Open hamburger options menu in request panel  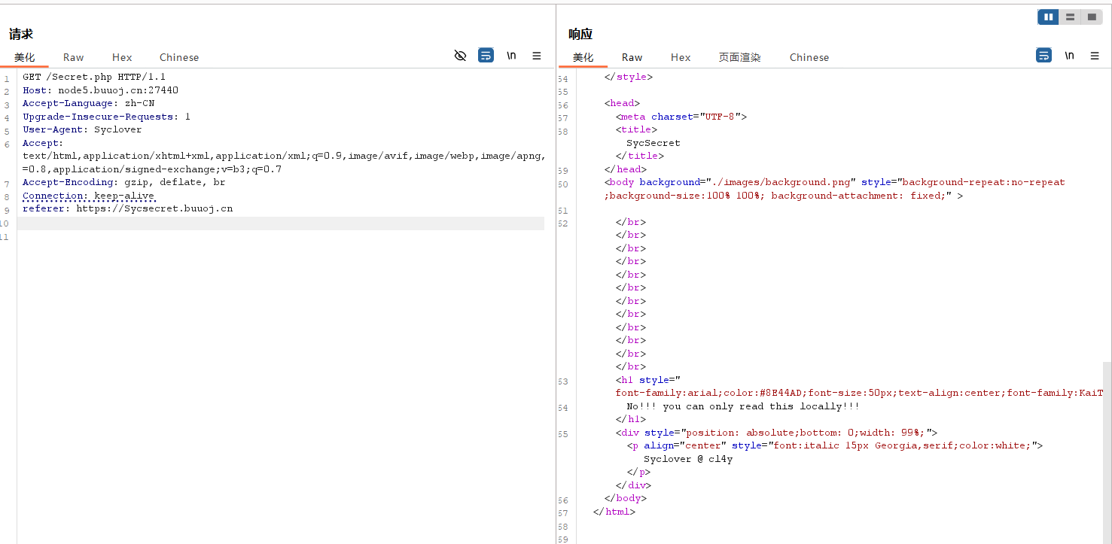coord(537,56)
